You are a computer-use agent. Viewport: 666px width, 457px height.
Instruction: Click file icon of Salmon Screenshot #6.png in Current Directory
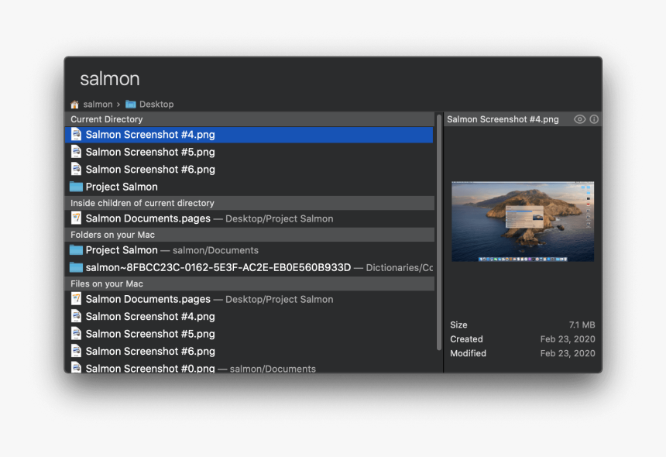coord(76,170)
